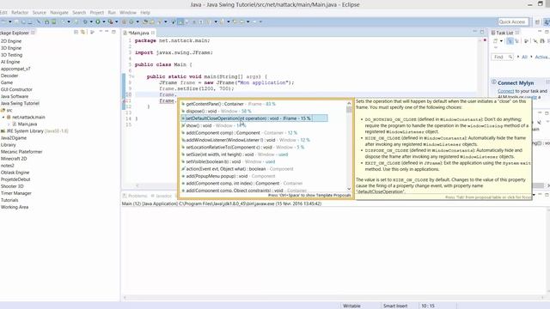The image size is (550, 309).
Task: Select the JRE System Library entry
Action: [x=34, y=131]
